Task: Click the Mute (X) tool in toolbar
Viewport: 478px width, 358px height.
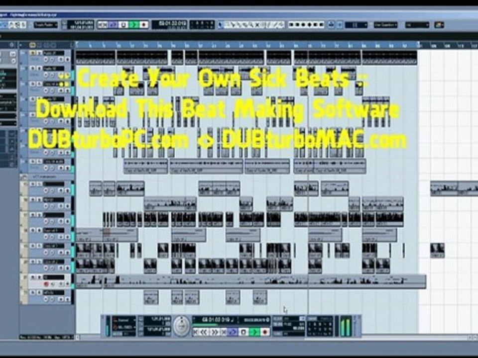Action: coord(258,25)
